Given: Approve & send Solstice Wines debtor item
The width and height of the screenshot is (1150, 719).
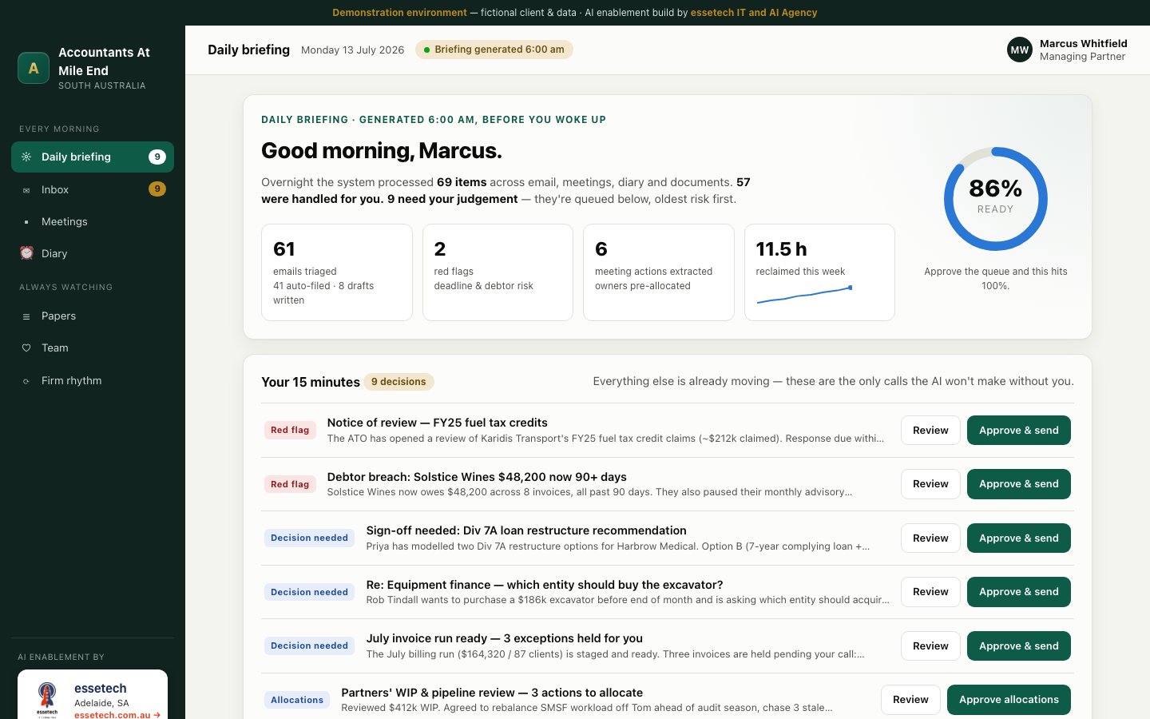Looking at the screenshot, I should point(1019,484).
